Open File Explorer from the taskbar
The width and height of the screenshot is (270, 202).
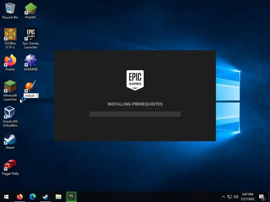(58, 197)
